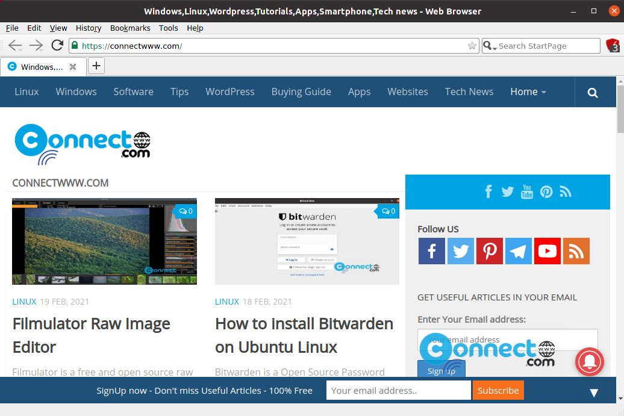Click LINUX category above Filmulator article
This screenshot has width=624, height=416.
point(24,302)
